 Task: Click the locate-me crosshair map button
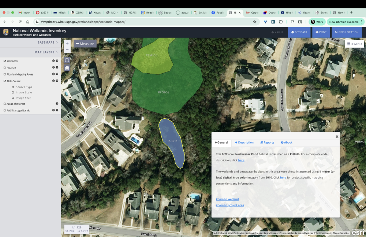67,60
